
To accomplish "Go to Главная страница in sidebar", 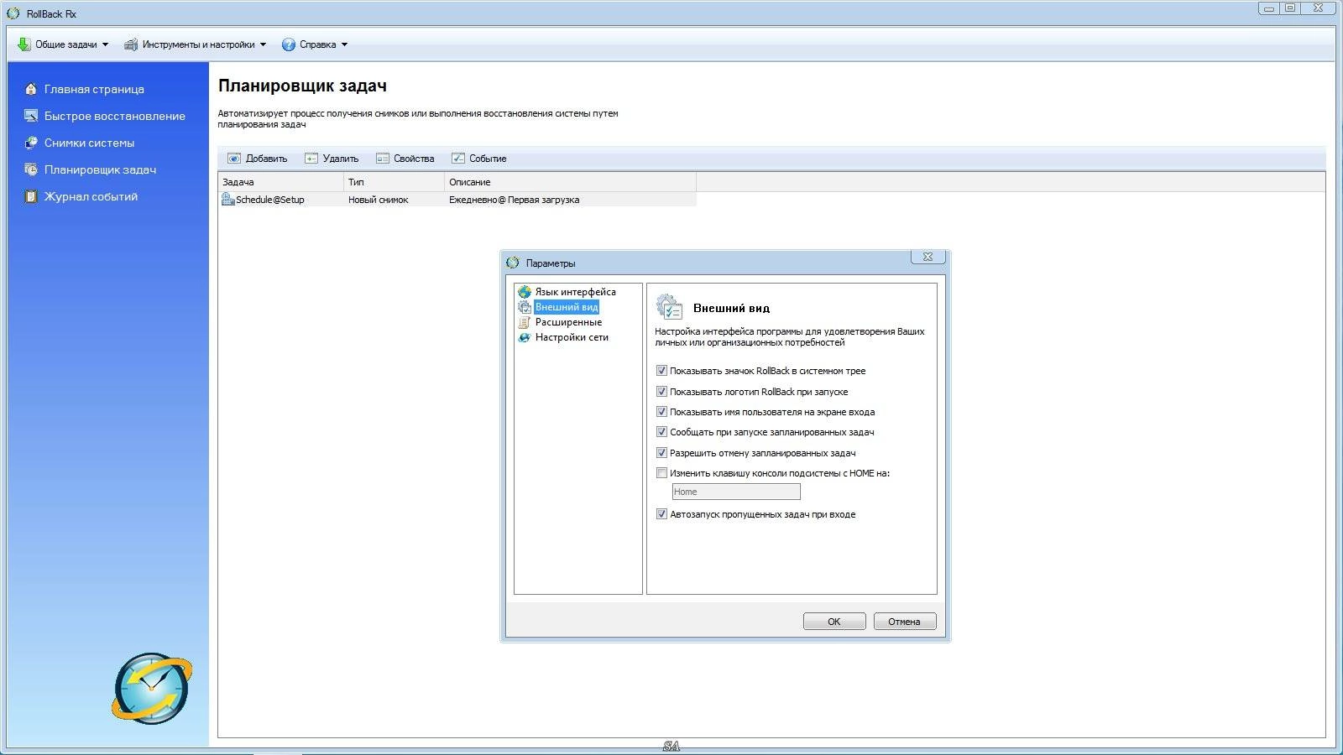I will (94, 89).
